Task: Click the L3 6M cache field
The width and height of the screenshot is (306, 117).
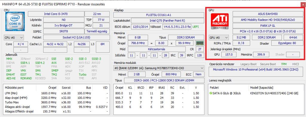Action: point(102,44)
